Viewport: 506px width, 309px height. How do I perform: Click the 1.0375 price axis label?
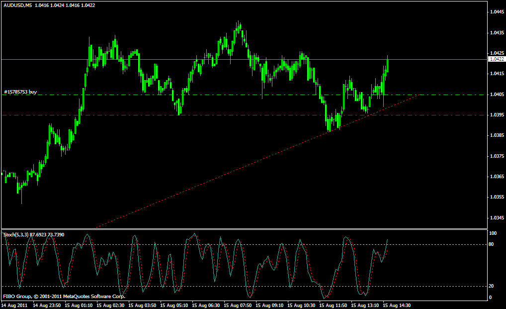click(x=497, y=156)
